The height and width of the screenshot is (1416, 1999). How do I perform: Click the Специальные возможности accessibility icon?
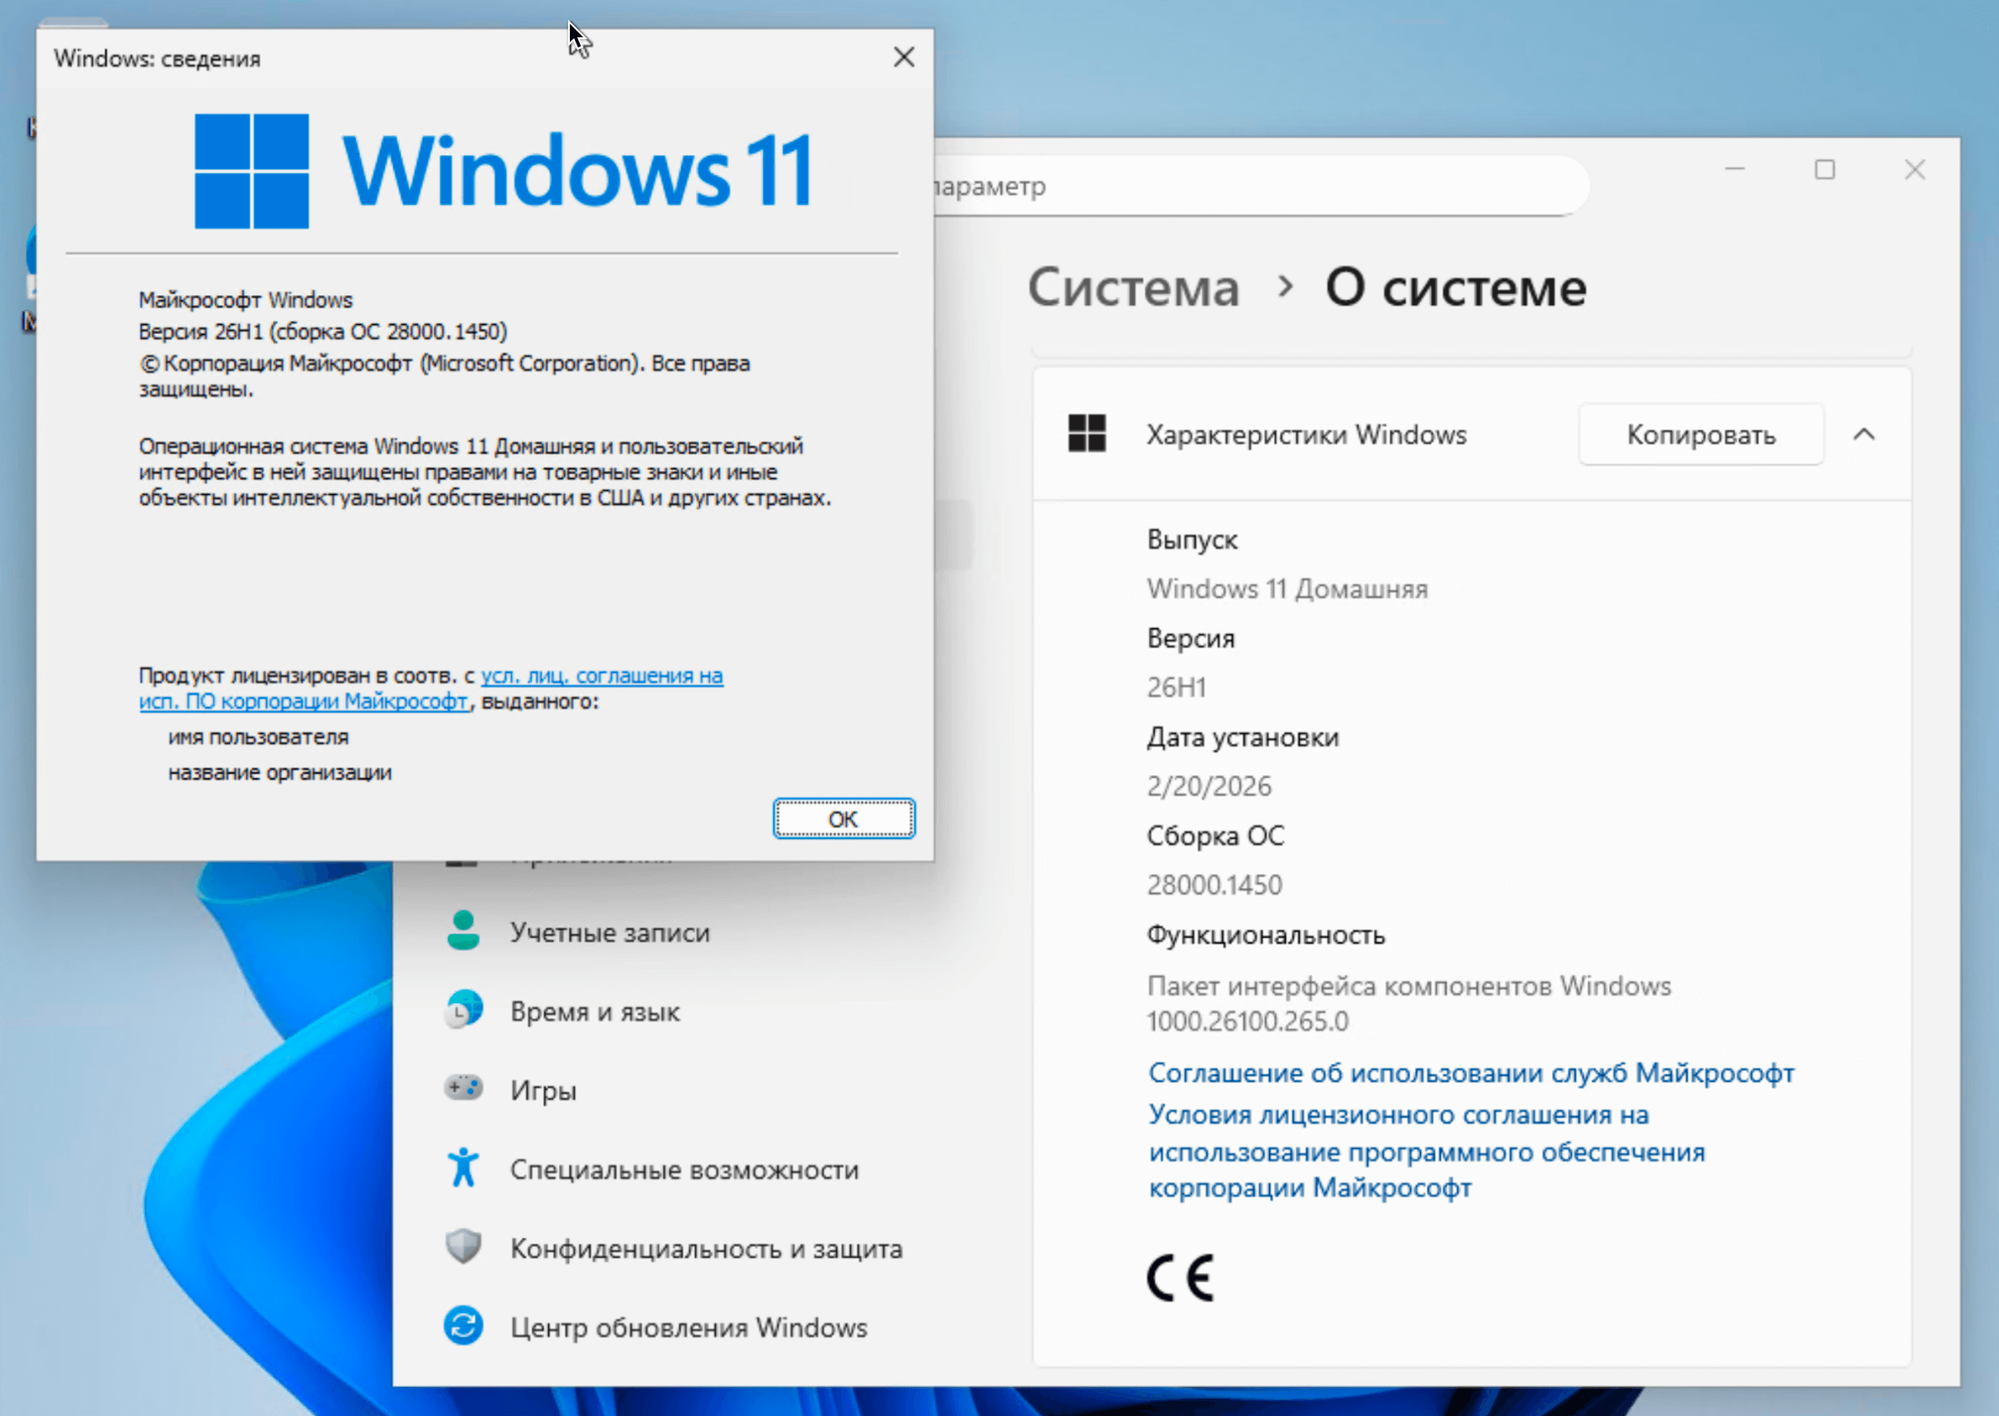tap(463, 1167)
